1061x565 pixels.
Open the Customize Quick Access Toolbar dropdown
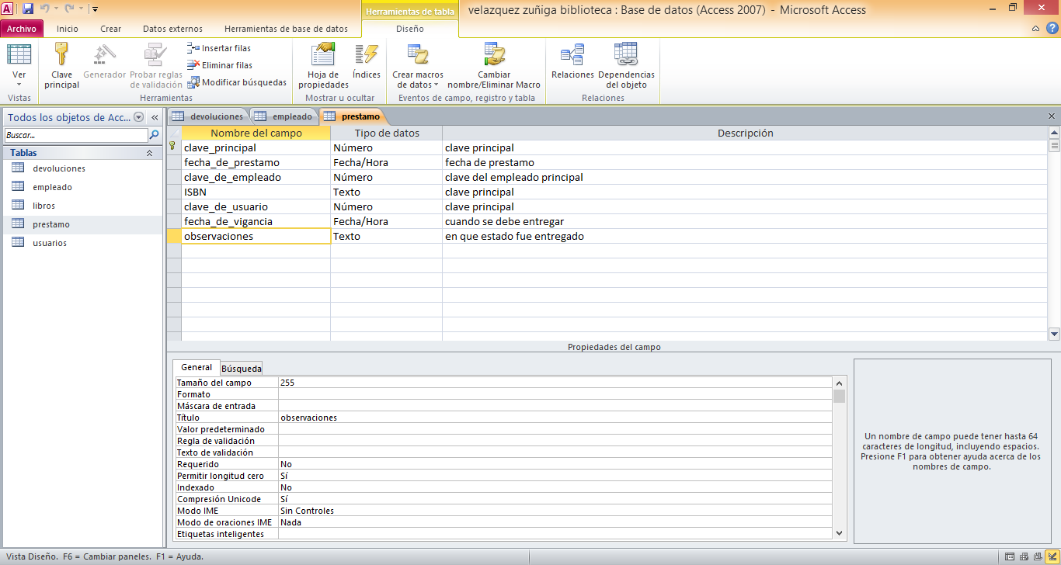94,9
